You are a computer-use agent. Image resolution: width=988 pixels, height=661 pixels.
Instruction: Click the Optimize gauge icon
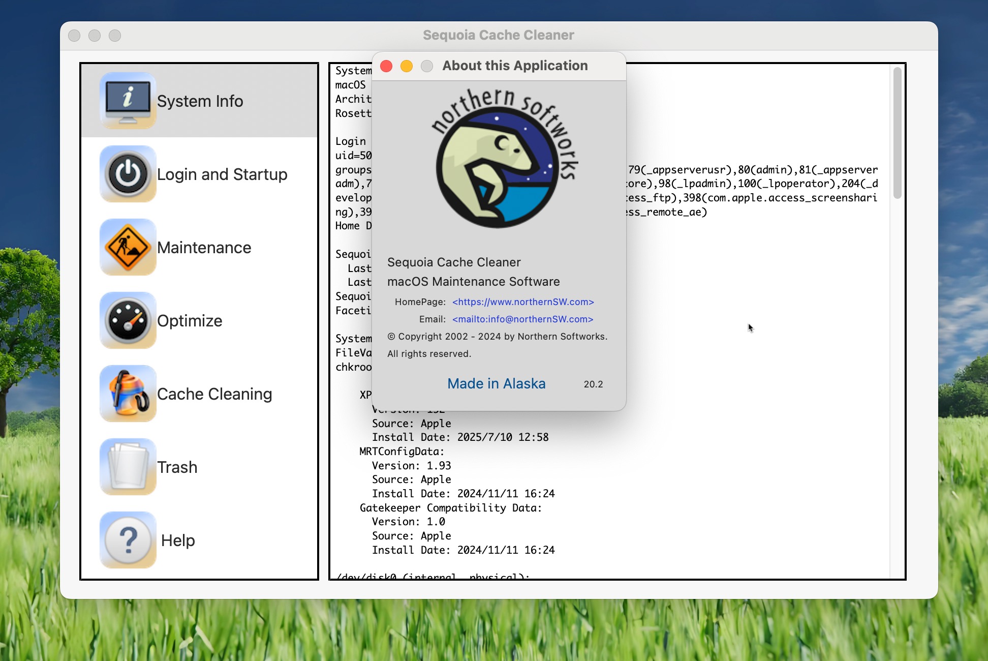[128, 320]
